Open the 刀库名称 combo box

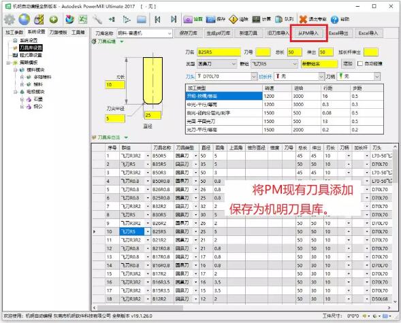[x=144, y=33]
